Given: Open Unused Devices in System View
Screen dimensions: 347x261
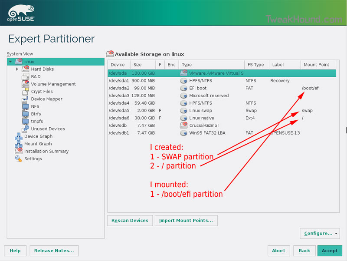Looking at the screenshot, I should (48, 129).
